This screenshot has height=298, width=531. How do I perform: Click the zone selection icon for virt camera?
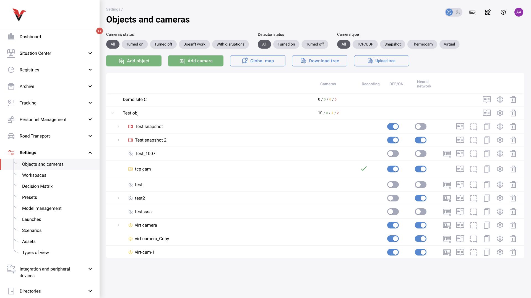474,225
